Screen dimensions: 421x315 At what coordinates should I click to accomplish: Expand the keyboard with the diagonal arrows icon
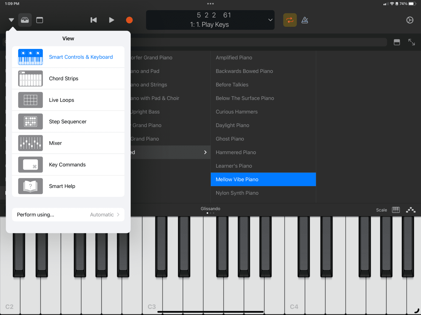pos(412,42)
